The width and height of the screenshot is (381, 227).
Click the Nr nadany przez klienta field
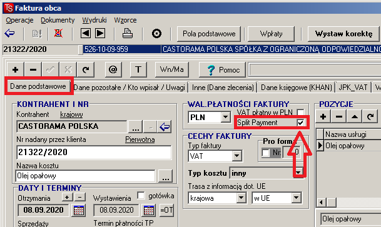point(94,153)
